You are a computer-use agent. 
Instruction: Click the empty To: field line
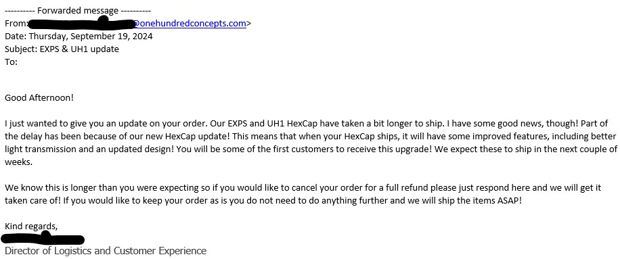(11, 62)
